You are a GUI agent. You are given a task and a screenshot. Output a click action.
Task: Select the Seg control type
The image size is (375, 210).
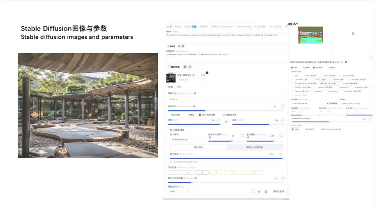tap(330, 84)
